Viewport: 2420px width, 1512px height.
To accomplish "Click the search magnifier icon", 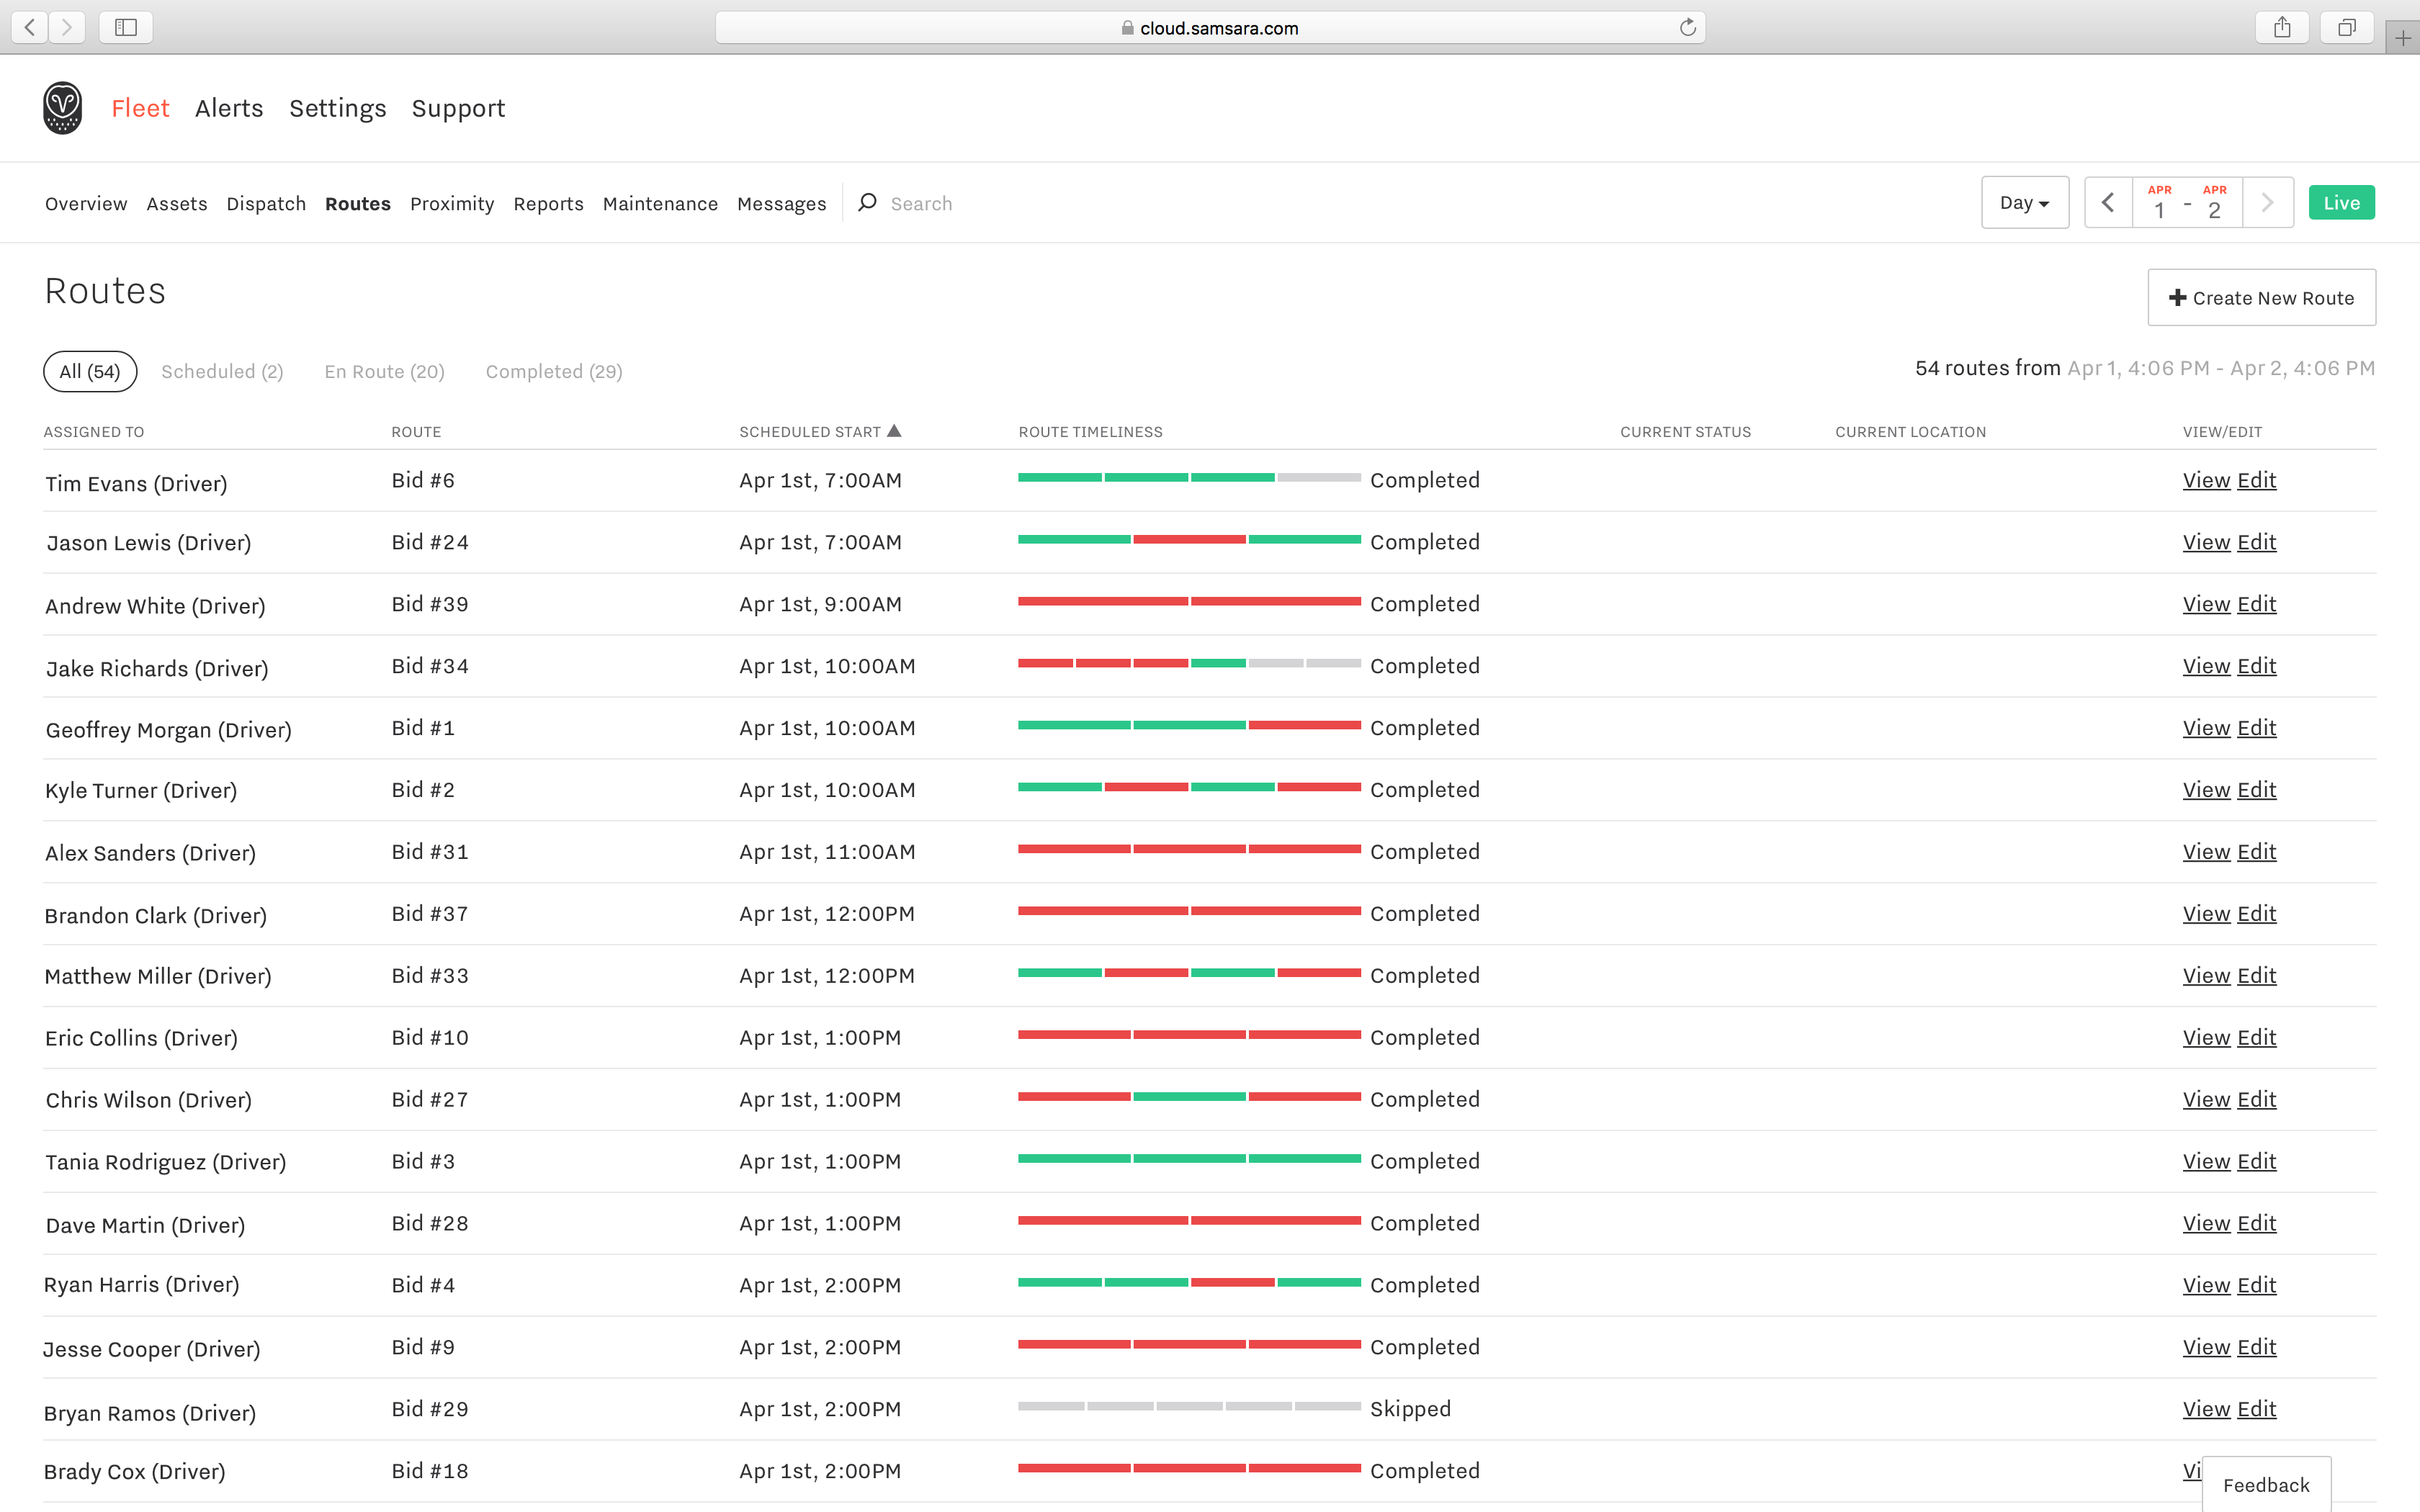I will point(867,203).
